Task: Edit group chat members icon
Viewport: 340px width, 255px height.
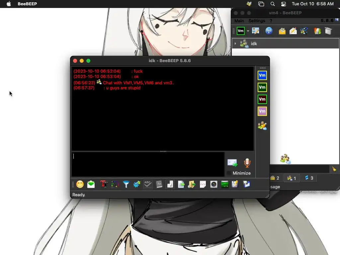Action: [x=262, y=126]
